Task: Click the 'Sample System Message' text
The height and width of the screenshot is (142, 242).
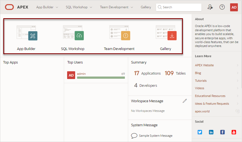Action: point(156,136)
